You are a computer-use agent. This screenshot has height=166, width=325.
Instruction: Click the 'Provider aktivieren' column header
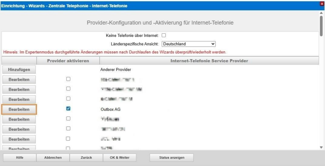tap(68, 61)
